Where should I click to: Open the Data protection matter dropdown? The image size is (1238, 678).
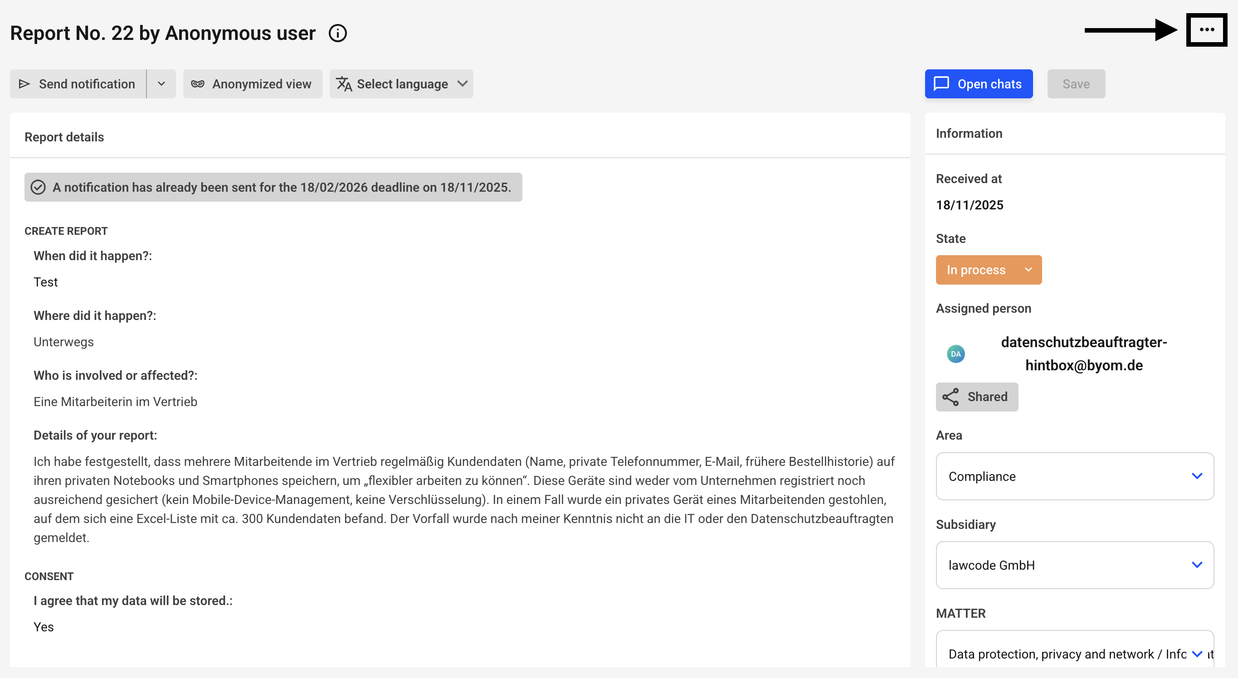(x=1074, y=654)
